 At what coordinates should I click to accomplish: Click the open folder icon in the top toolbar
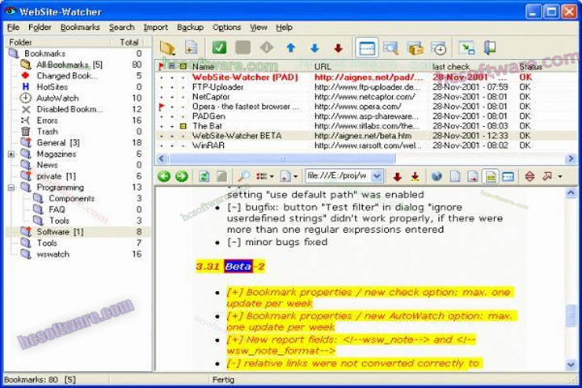pos(167,48)
